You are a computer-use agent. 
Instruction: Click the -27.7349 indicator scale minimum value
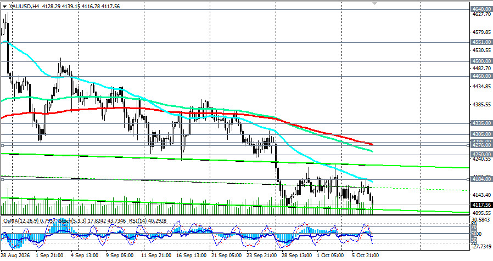[481, 246]
